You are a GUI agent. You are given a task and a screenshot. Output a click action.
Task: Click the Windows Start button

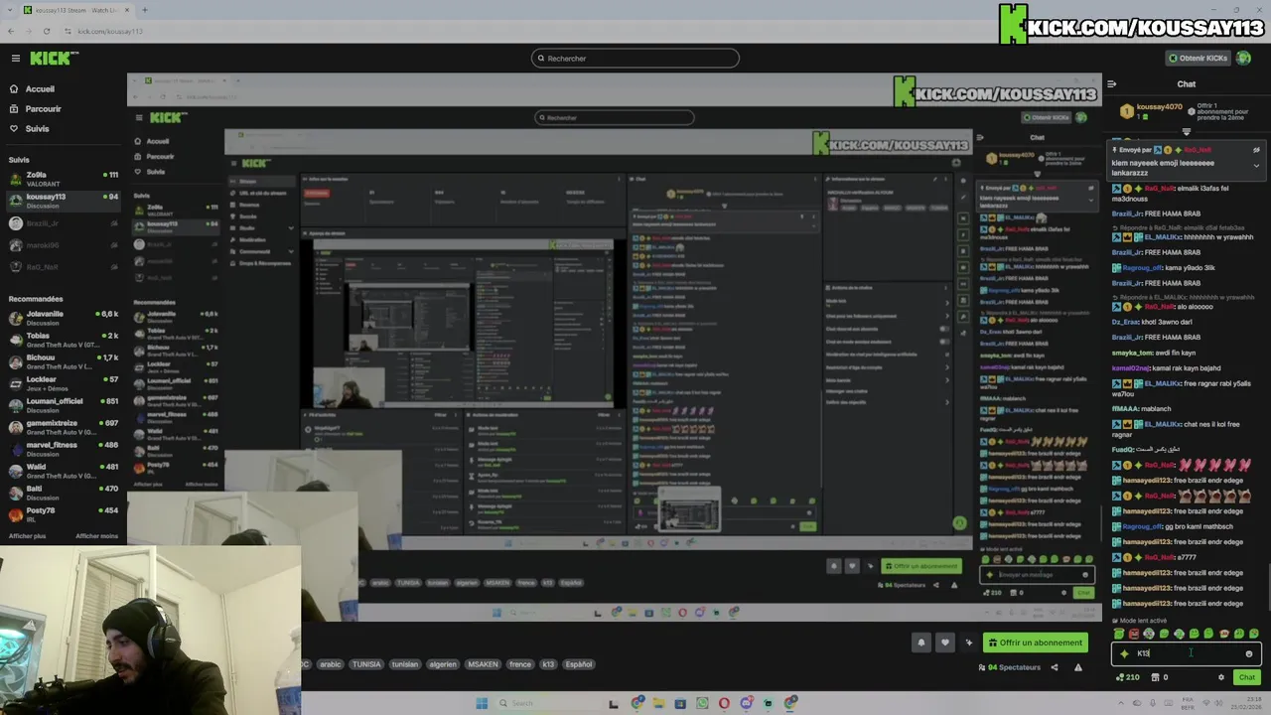coord(482,703)
